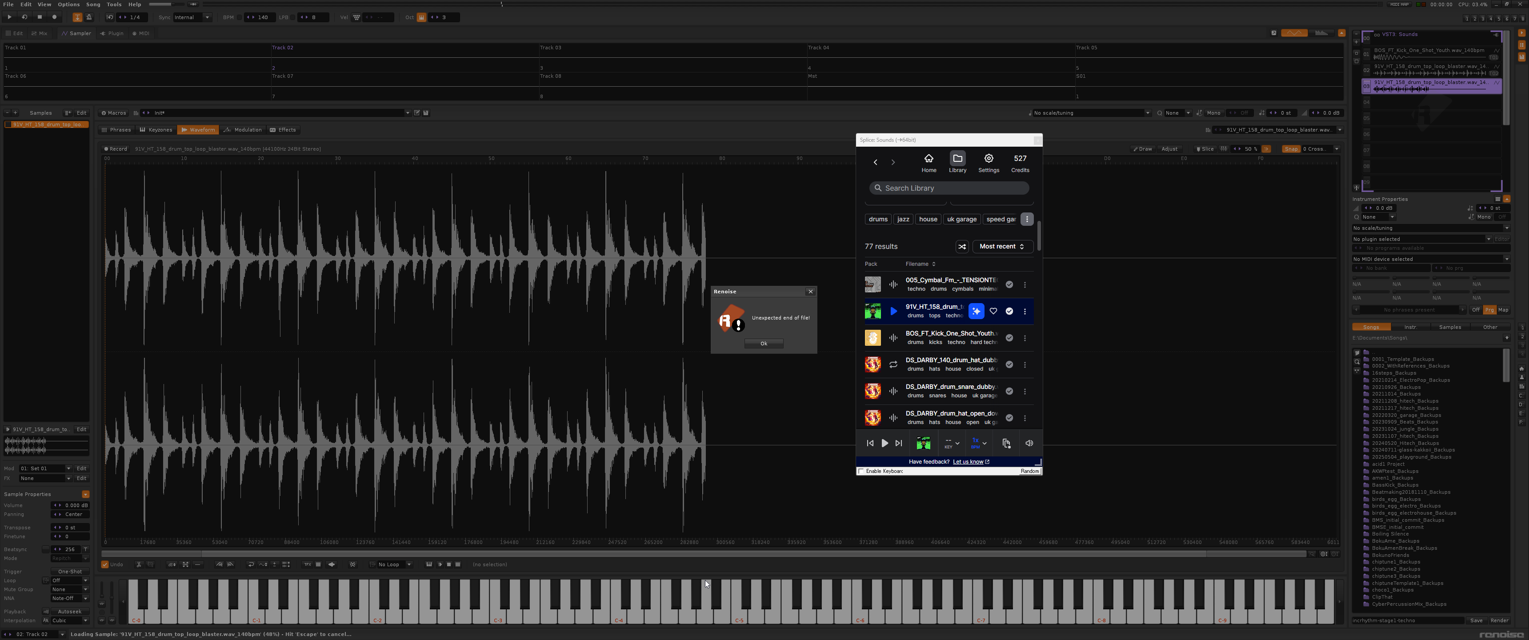Viewport: 1529px width, 640px height.
Task: Click the Splice Settings gear icon
Action: click(x=988, y=159)
